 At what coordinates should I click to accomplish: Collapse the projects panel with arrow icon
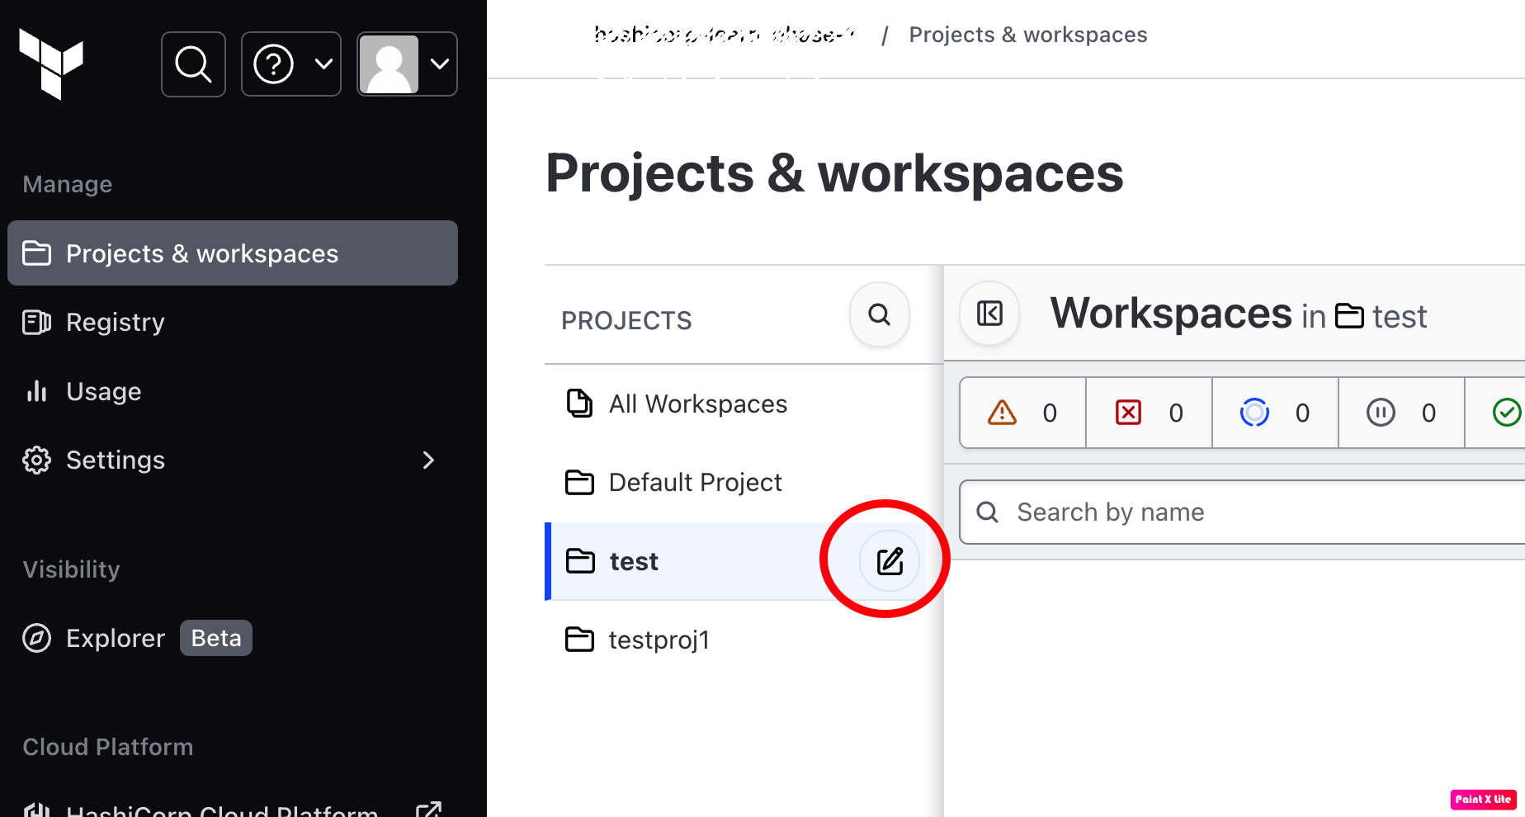pyautogui.click(x=989, y=314)
